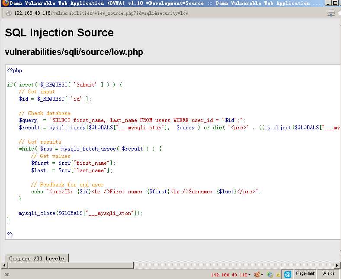
Task: Click the vulnerabilities/sqli/source/low.php heading
Action: pyautogui.click(x=74, y=52)
